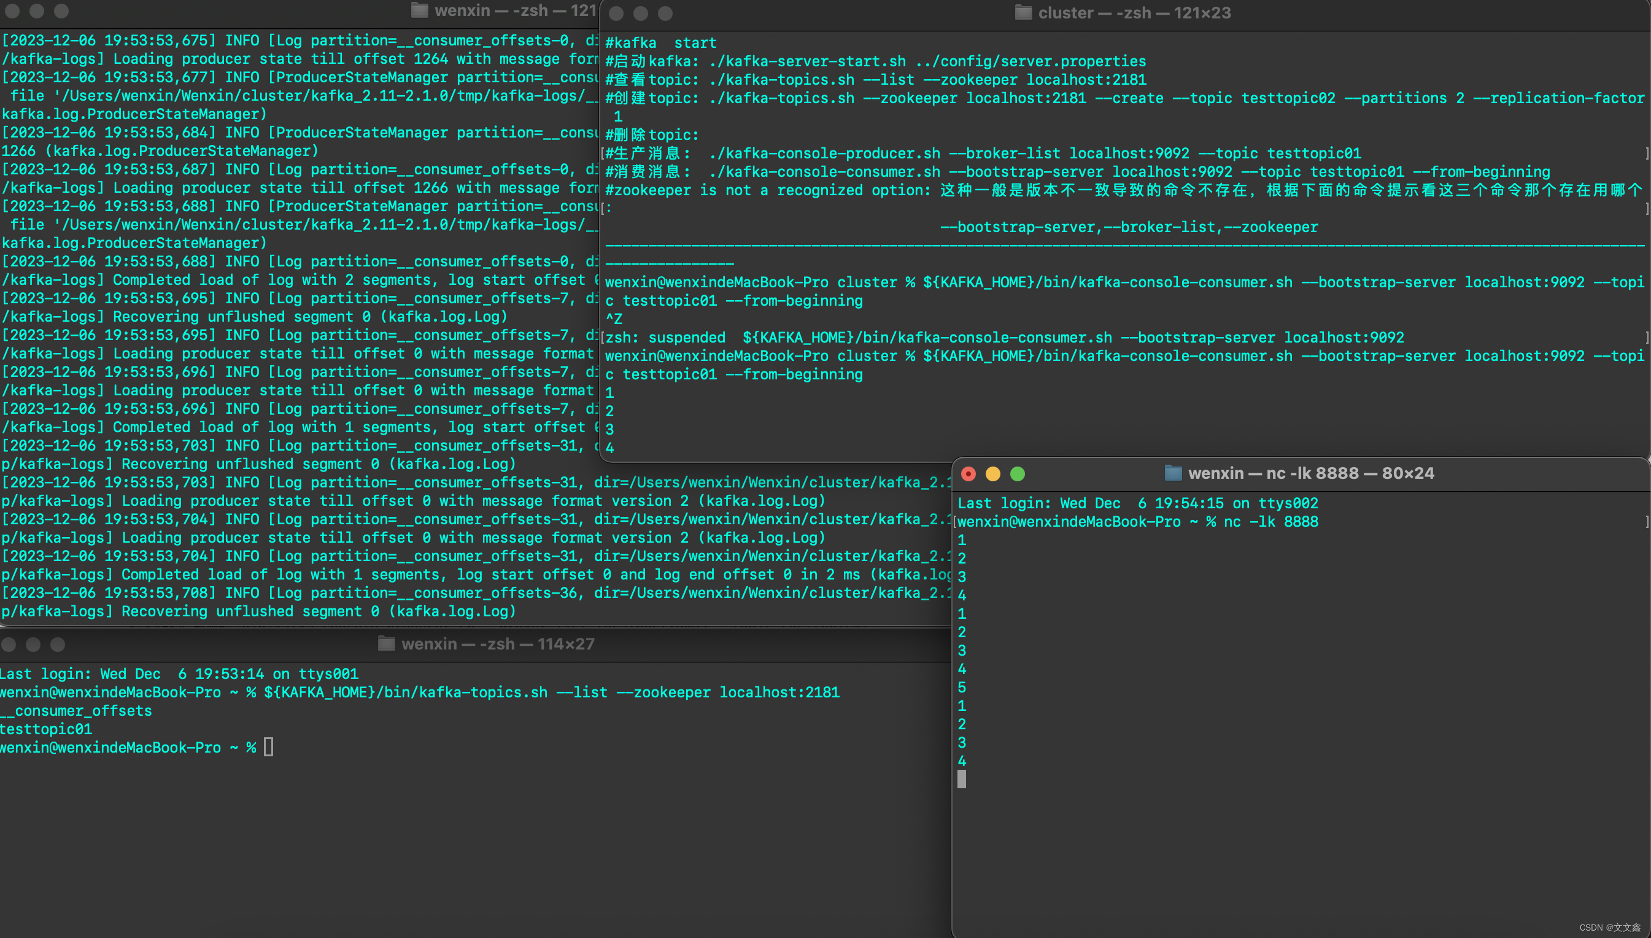The height and width of the screenshot is (938, 1651).
Task: Click log line 'Loading producer state till offset 1264'
Action: [300, 60]
